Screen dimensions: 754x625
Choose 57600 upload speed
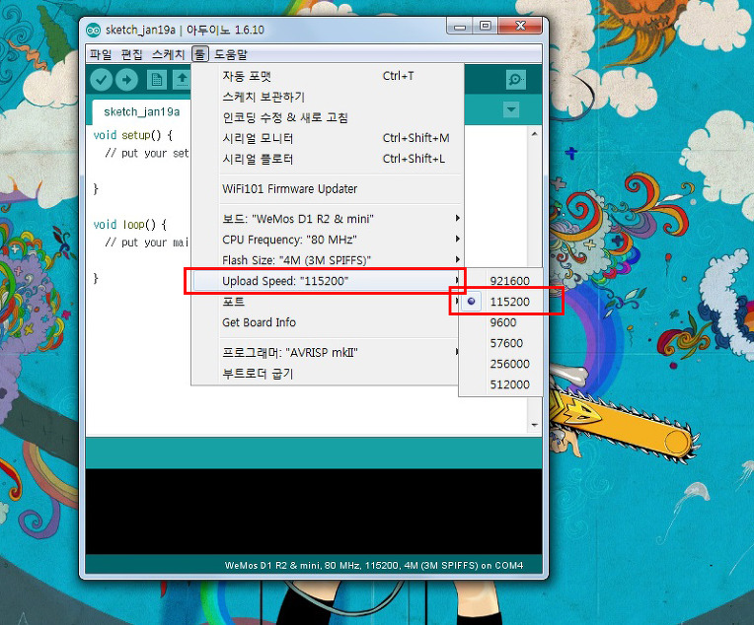pos(500,343)
